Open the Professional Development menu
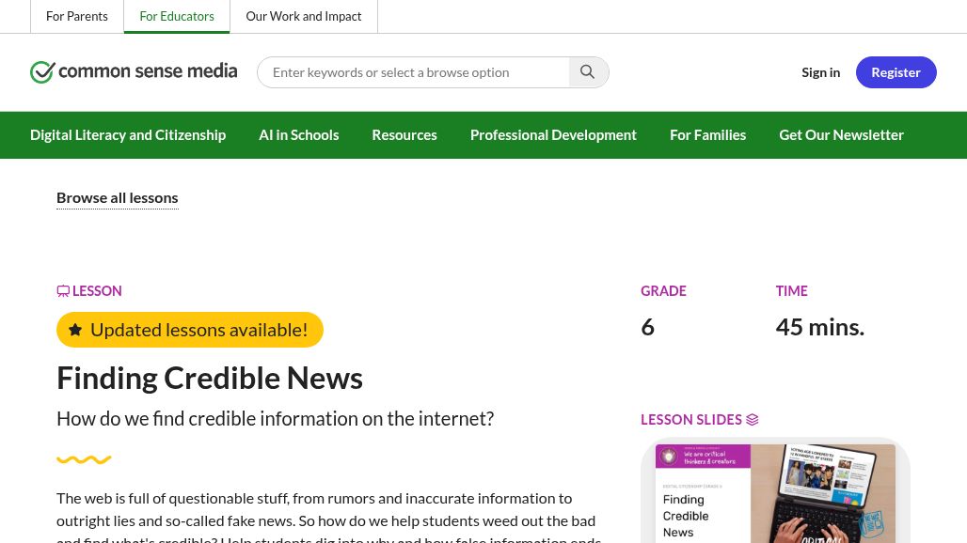Screen dimensions: 967x543 click(x=553, y=135)
